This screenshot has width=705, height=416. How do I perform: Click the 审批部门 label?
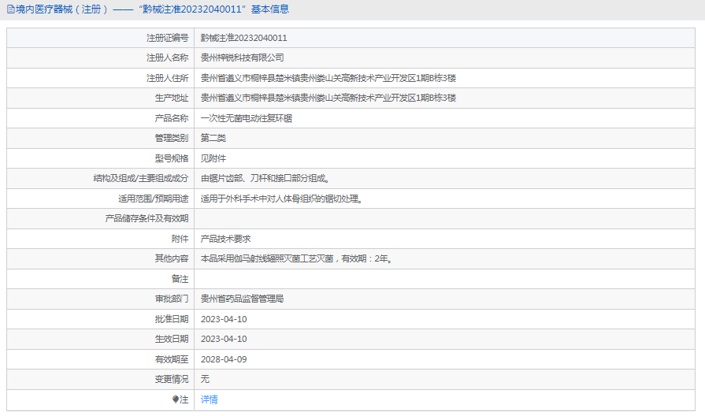[x=172, y=299]
